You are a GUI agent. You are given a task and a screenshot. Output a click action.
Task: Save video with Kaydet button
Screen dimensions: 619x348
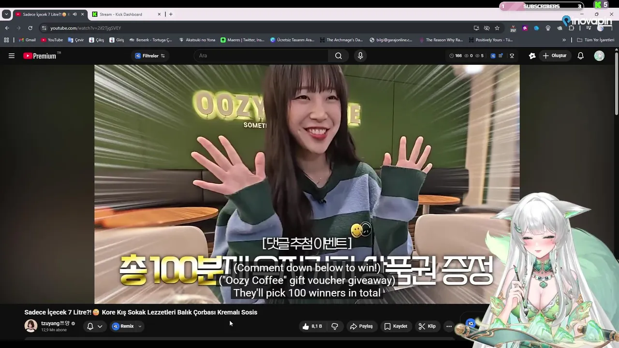point(396,326)
